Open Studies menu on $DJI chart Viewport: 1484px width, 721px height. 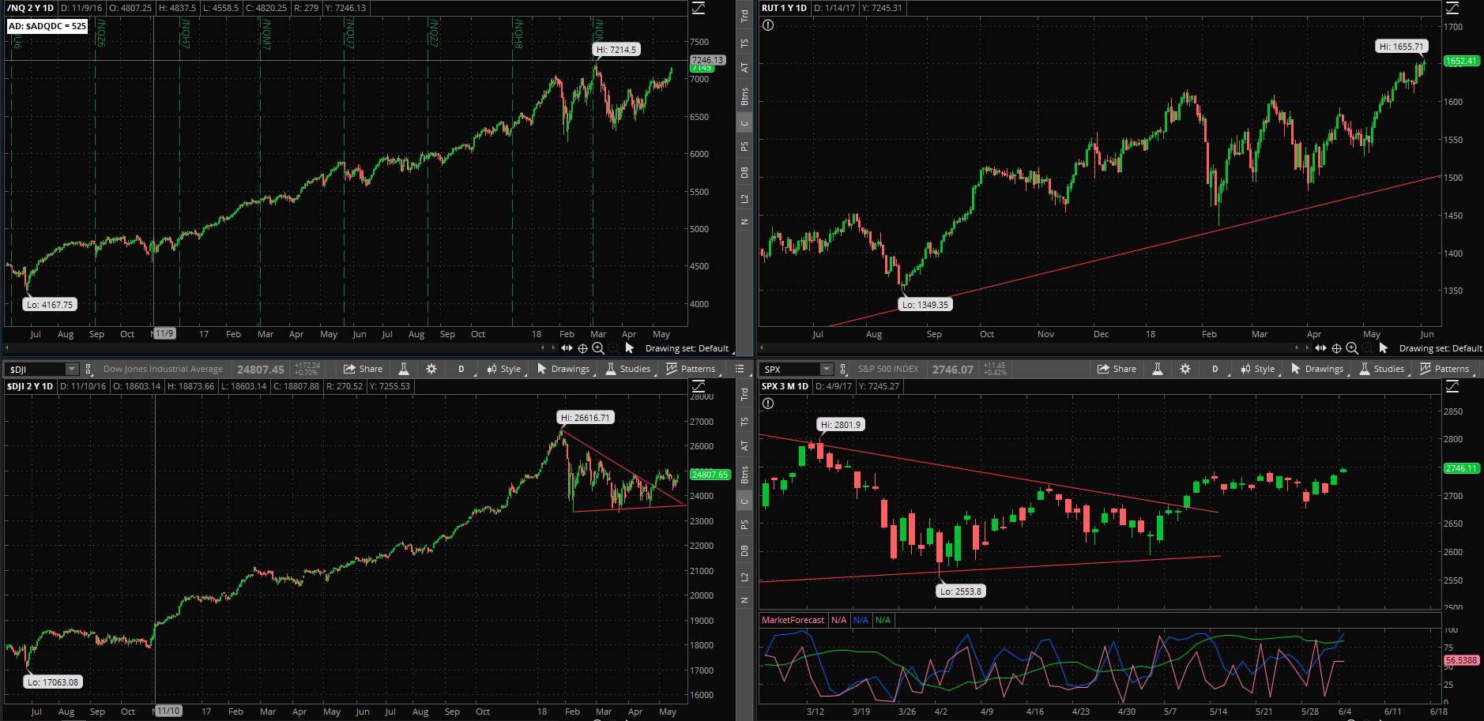(x=628, y=369)
